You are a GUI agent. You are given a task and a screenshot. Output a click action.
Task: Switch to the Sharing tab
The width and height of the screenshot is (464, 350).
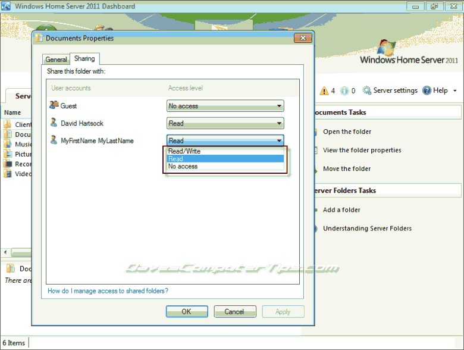click(x=84, y=58)
